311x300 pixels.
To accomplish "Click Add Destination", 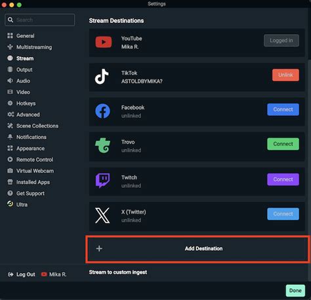I will [x=197, y=249].
